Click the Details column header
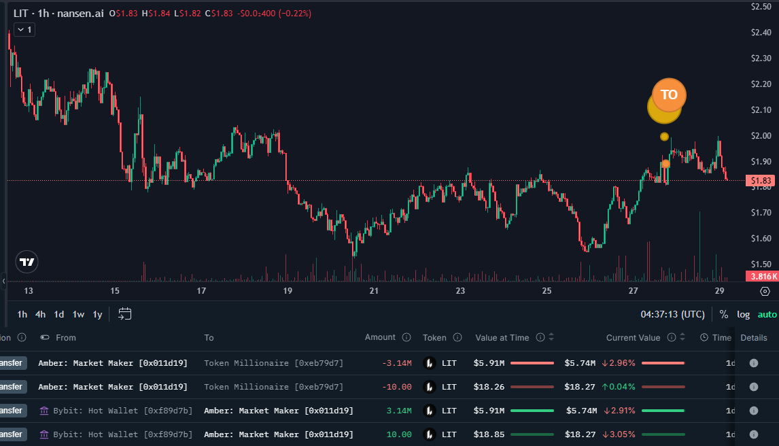 click(x=754, y=338)
